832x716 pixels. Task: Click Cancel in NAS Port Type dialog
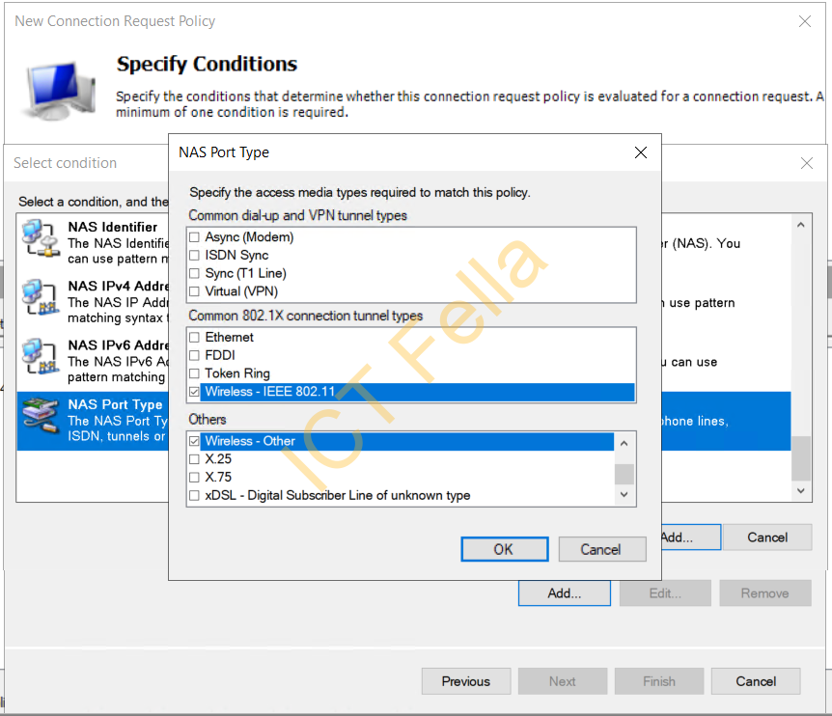tap(602, 549)
